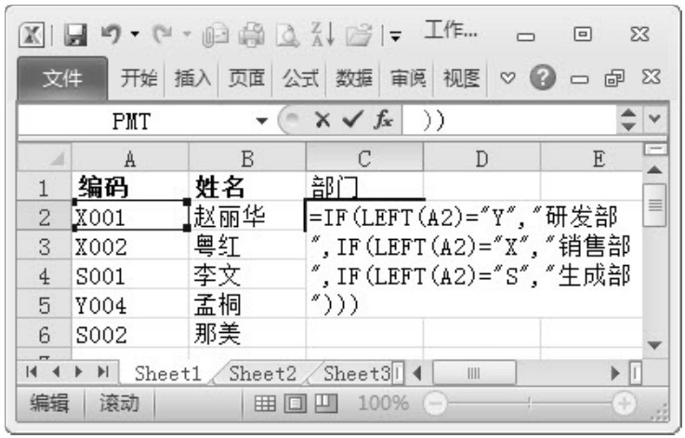Image resolution: width=685 pixels, height=438 pixels.
Task: Click the vertical scrollbar thumb
Action: coord(654,205)
